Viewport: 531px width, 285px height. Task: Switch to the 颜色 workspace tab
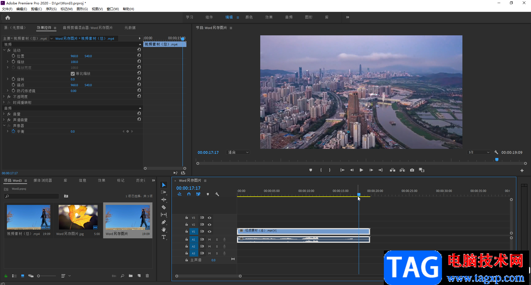[249, 17]
